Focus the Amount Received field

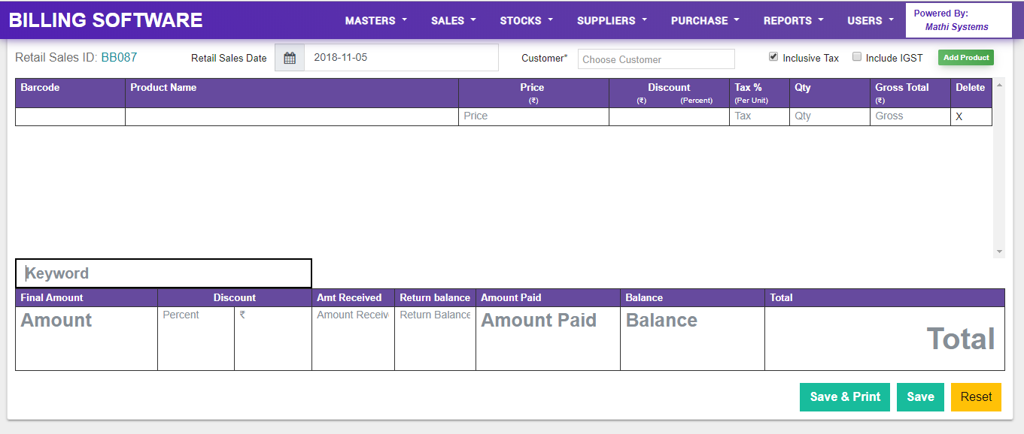[352, 315]
